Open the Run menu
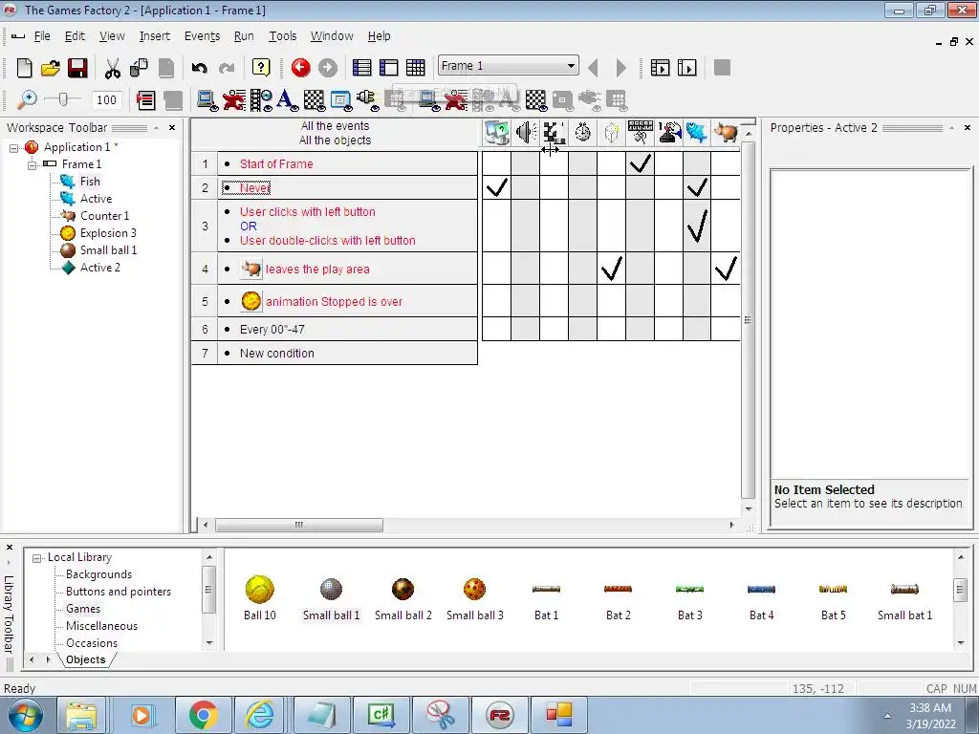Screen dimensions: 979x734 (x=244, y=36)
